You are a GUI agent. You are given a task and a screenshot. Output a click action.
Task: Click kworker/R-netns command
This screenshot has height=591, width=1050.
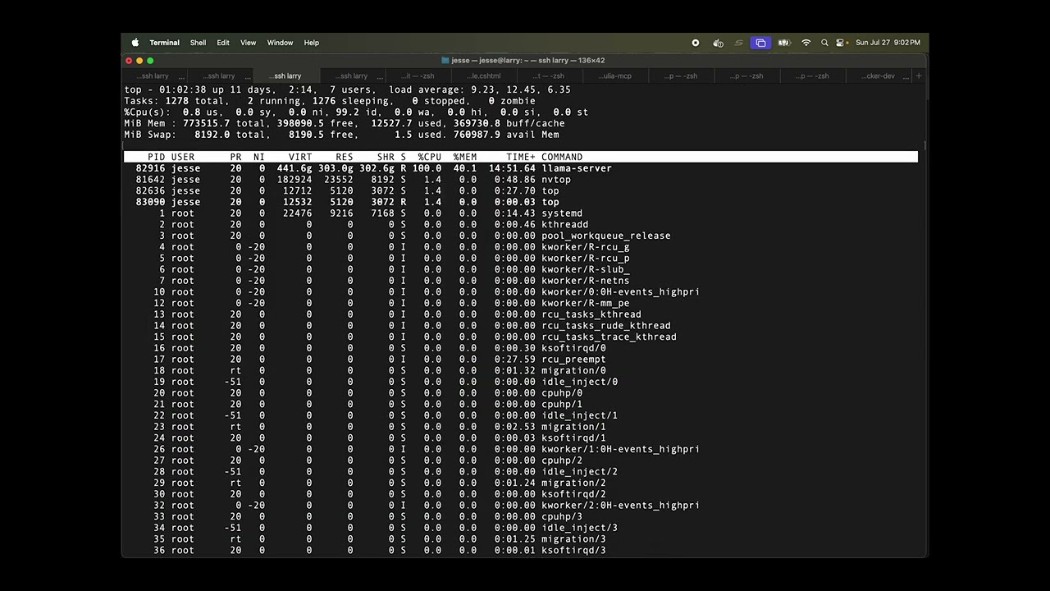click(x=586, y=281)
